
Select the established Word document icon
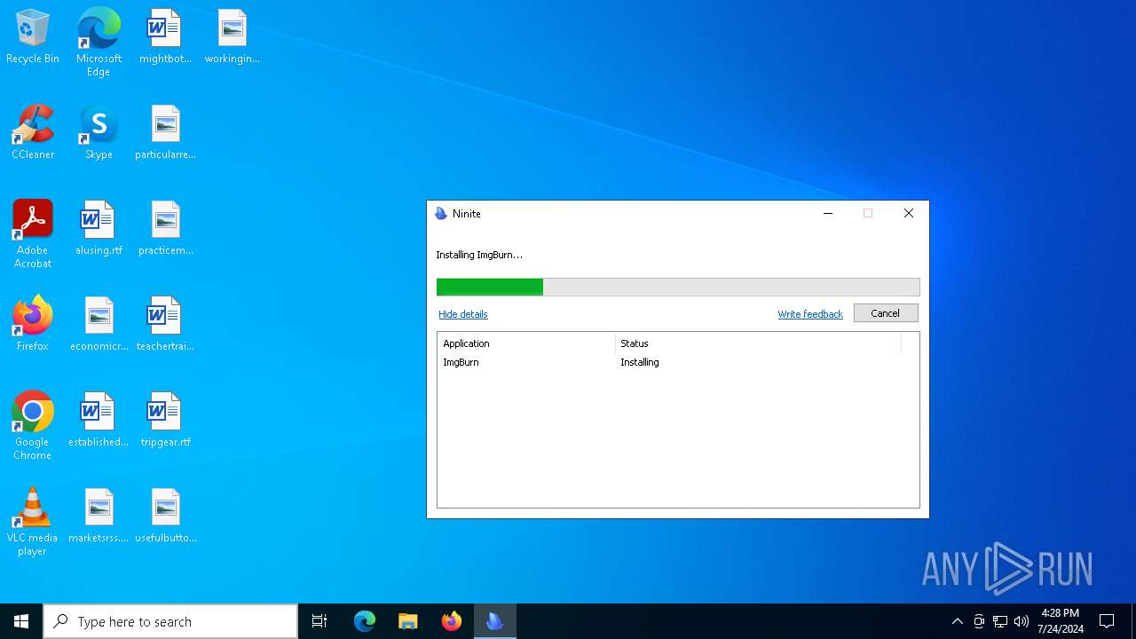point(99,421)
